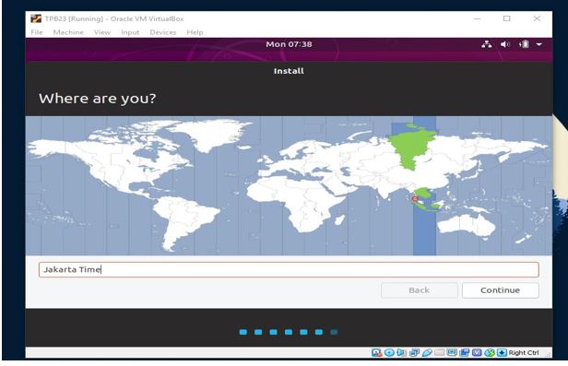Open the File menu in VirtualBox

(37, 32)
